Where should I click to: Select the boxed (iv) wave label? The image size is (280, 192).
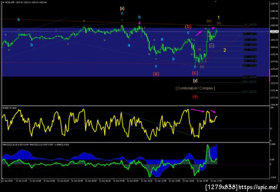point(211,46)
